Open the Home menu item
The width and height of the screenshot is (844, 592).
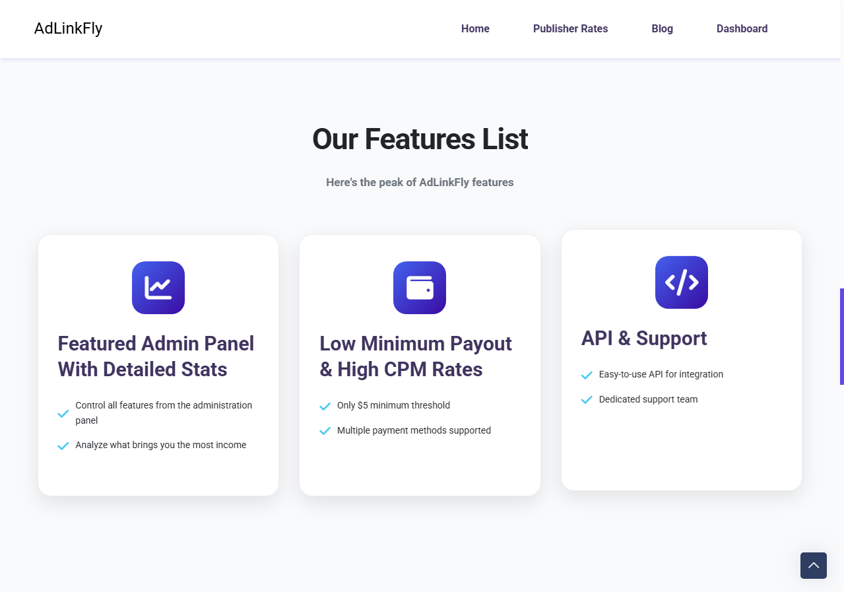point(475,29)
